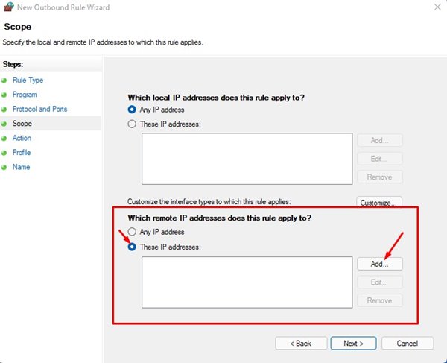Enable remote These IP addresses option
Screen dimensions: 447x363
tap(133, 247)
